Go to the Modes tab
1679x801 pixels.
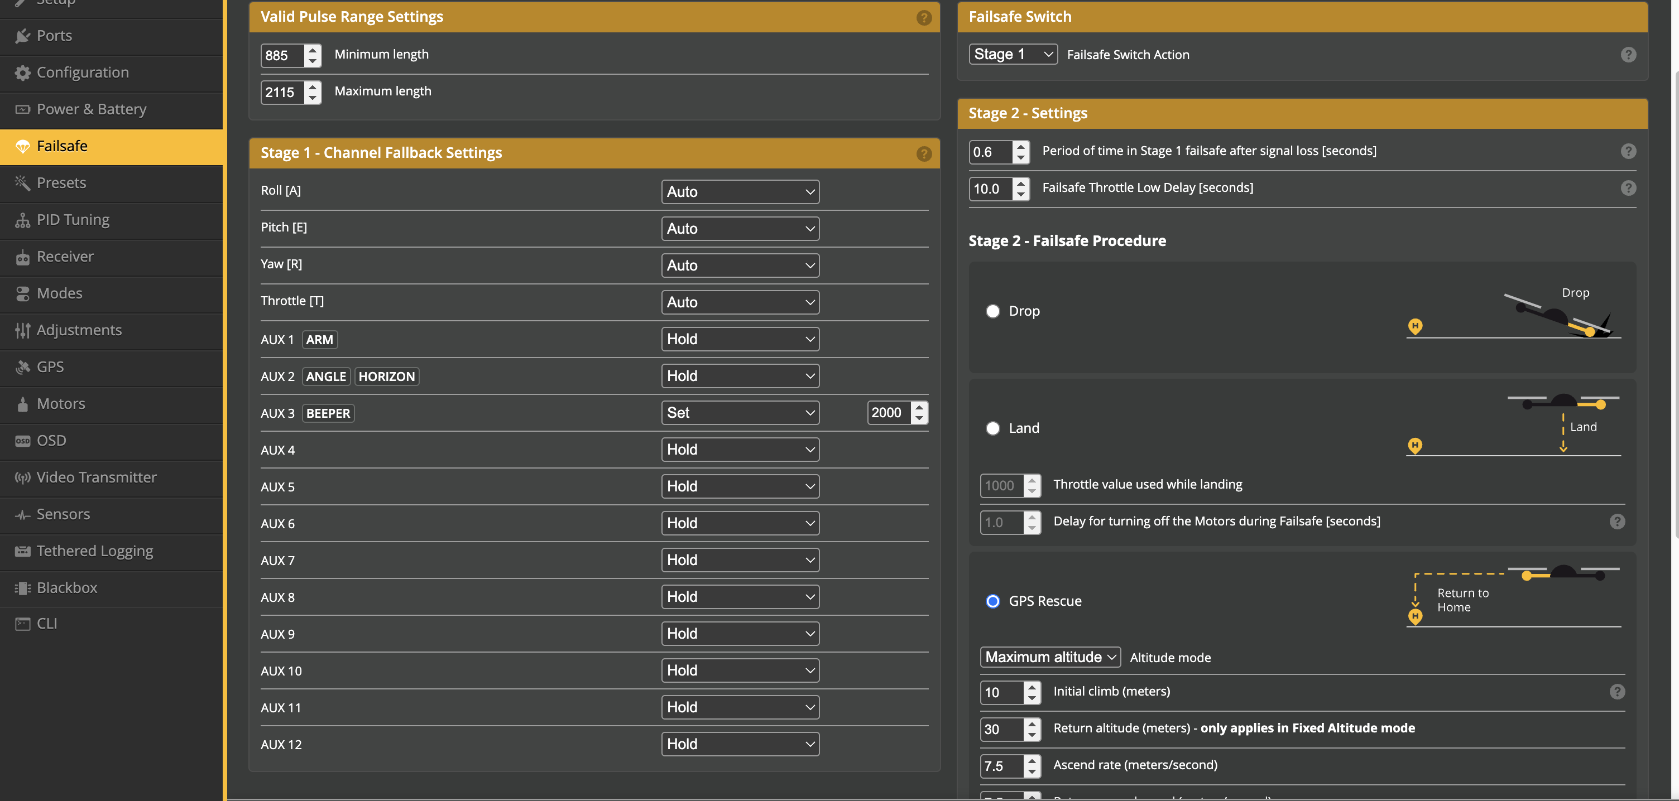pyautogui.click(x=59, y=294)
